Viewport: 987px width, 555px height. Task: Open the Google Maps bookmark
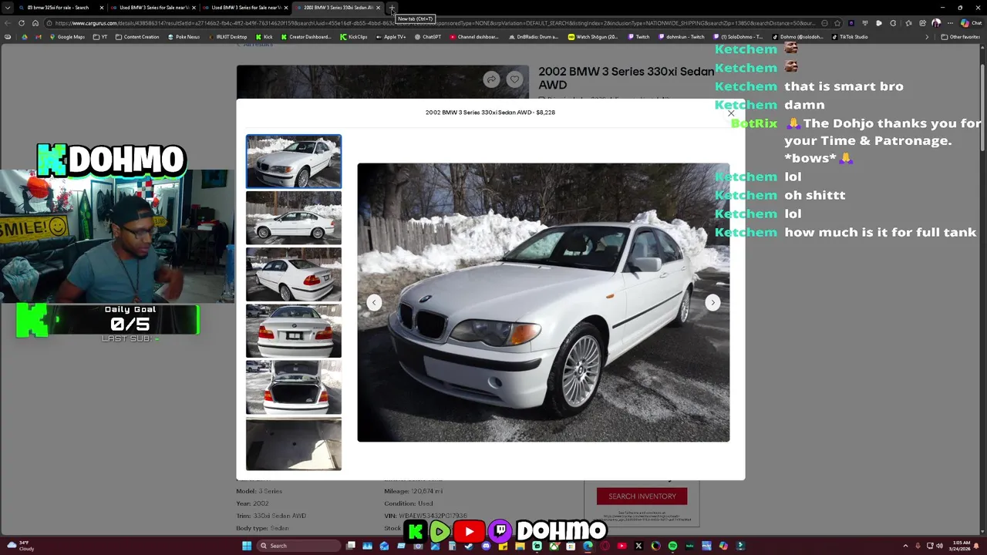[x=66, y=37]
